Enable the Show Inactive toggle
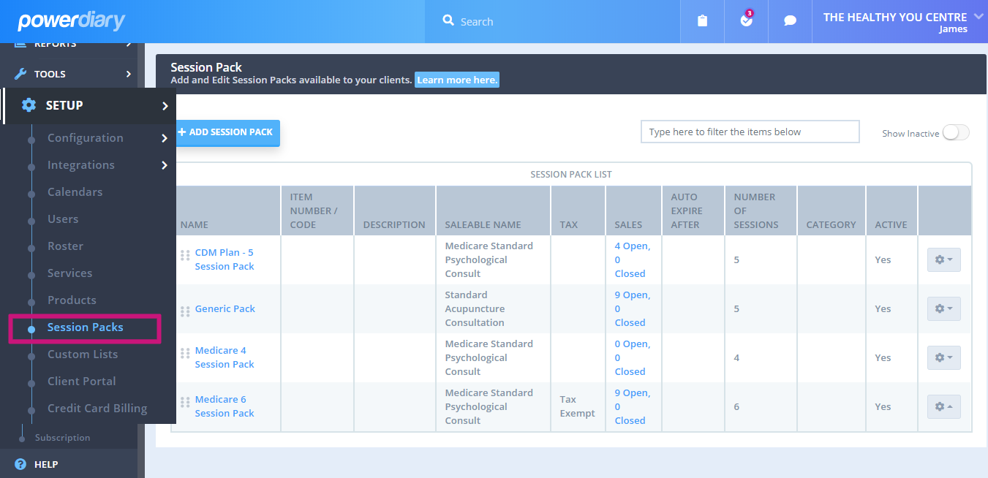988x478 pixels. (956, 132)
